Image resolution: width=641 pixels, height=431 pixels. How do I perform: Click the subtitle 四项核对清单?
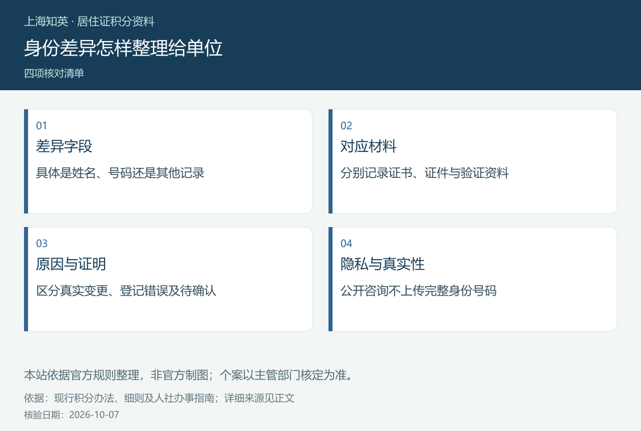coord(54,73)
